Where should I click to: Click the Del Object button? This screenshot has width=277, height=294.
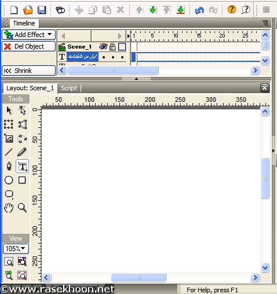(x=28, y=46)
